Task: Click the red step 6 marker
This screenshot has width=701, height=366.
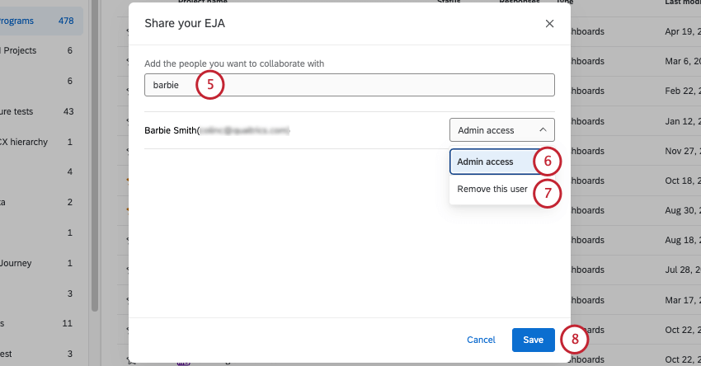Action: (x=547, y=162)
